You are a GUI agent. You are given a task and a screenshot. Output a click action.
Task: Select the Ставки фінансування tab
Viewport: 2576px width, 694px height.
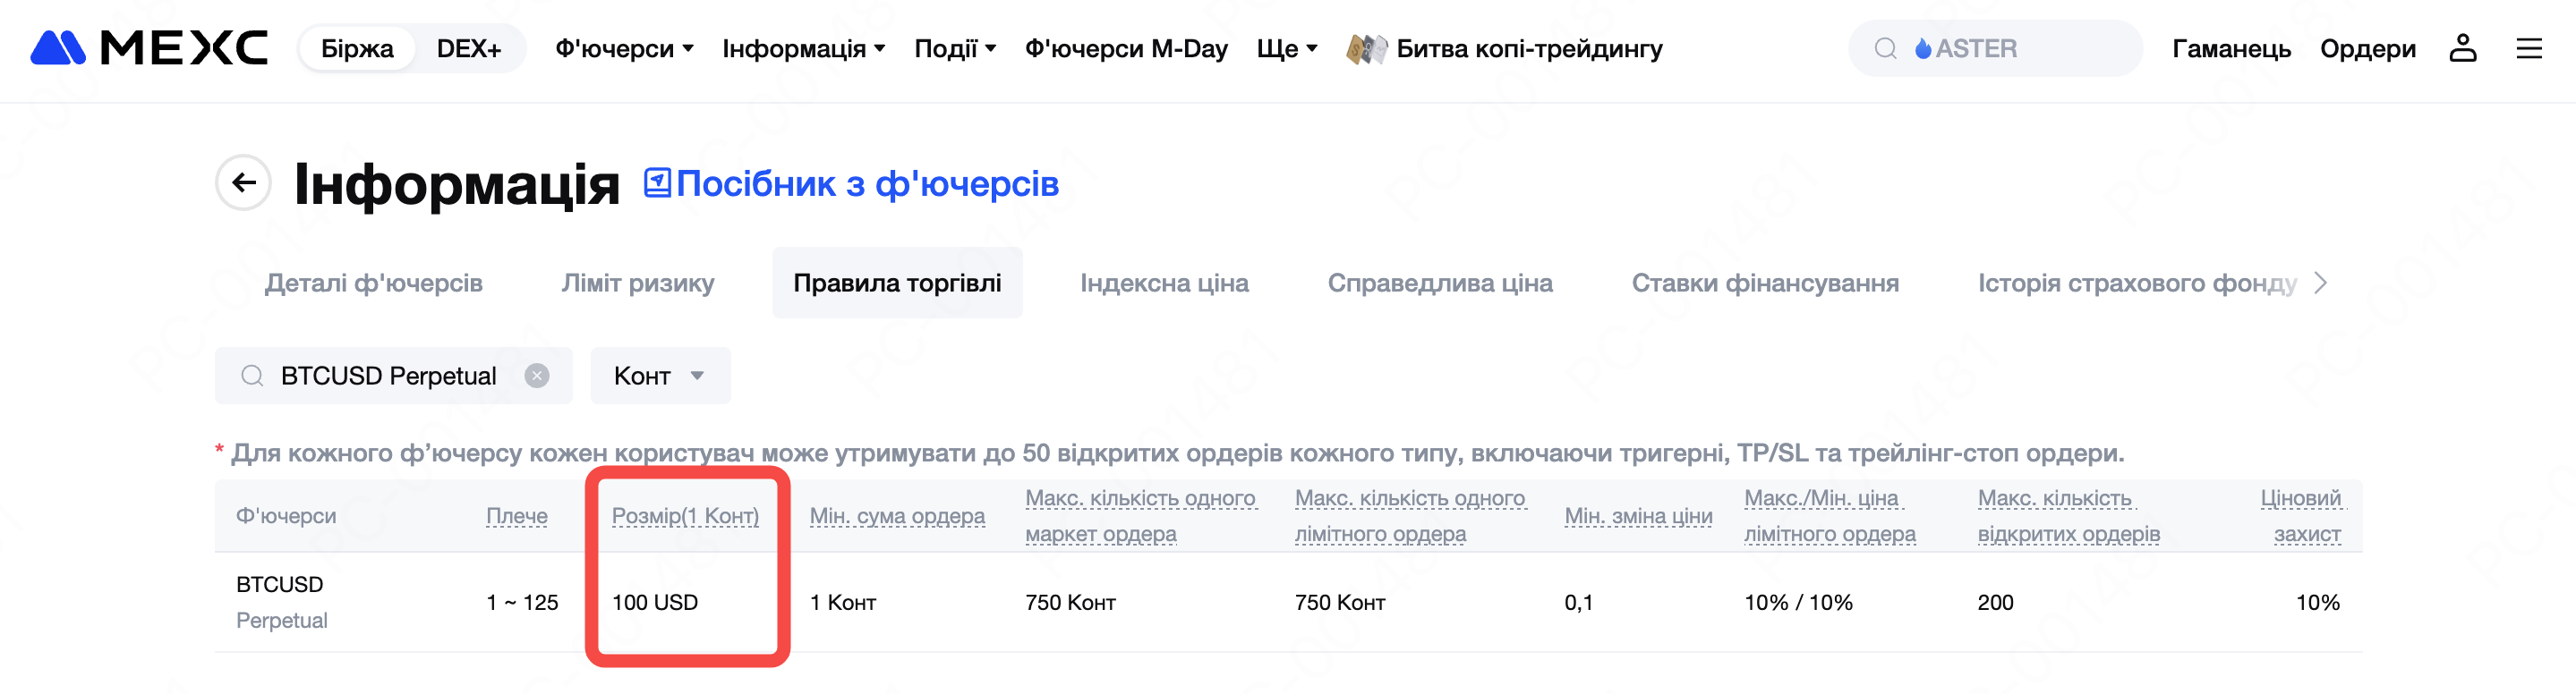coord(1764,283)
